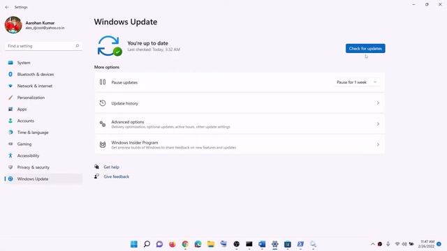Launch Google Chrome from the taskbar
The height and width of the screenshot is (251, 447).
[x=185, y=244]
